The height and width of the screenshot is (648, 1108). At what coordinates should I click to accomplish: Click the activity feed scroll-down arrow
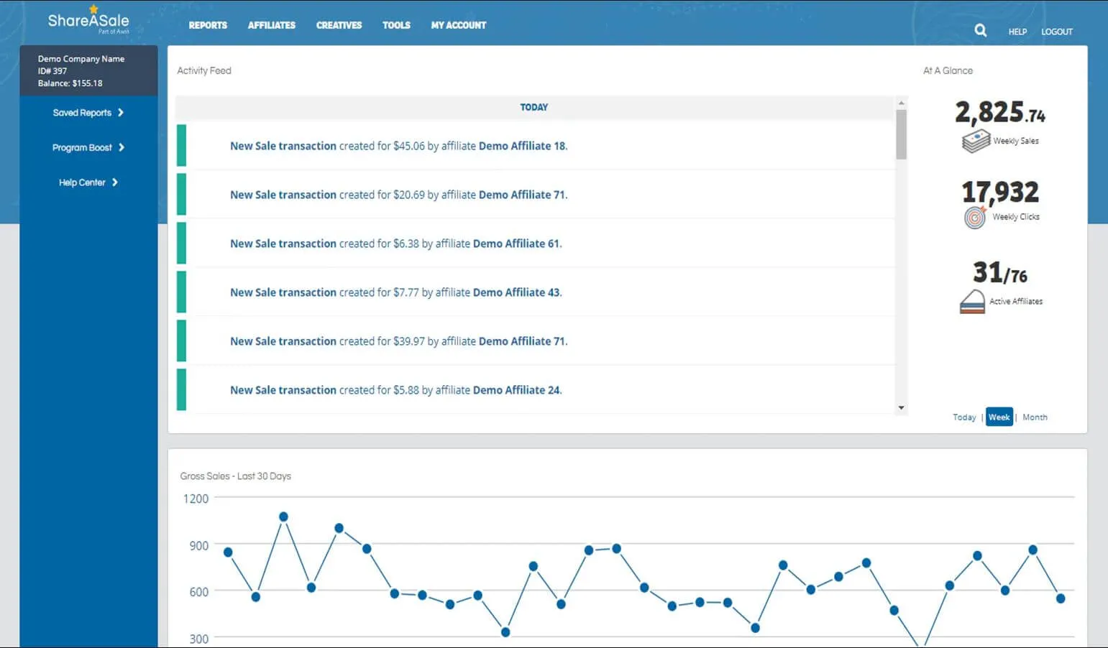901,408
